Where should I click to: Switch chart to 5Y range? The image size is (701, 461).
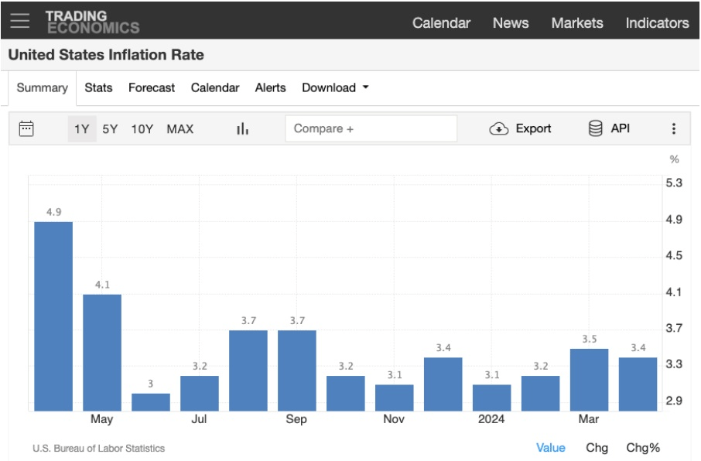click(x=110, y=128)
